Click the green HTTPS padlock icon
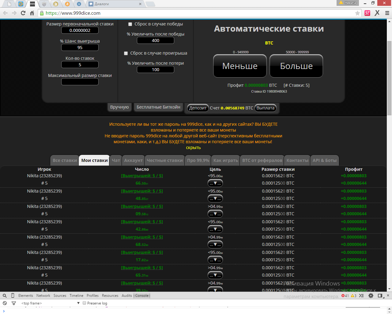This screenshot has width=392, height=314. point(42,13)
